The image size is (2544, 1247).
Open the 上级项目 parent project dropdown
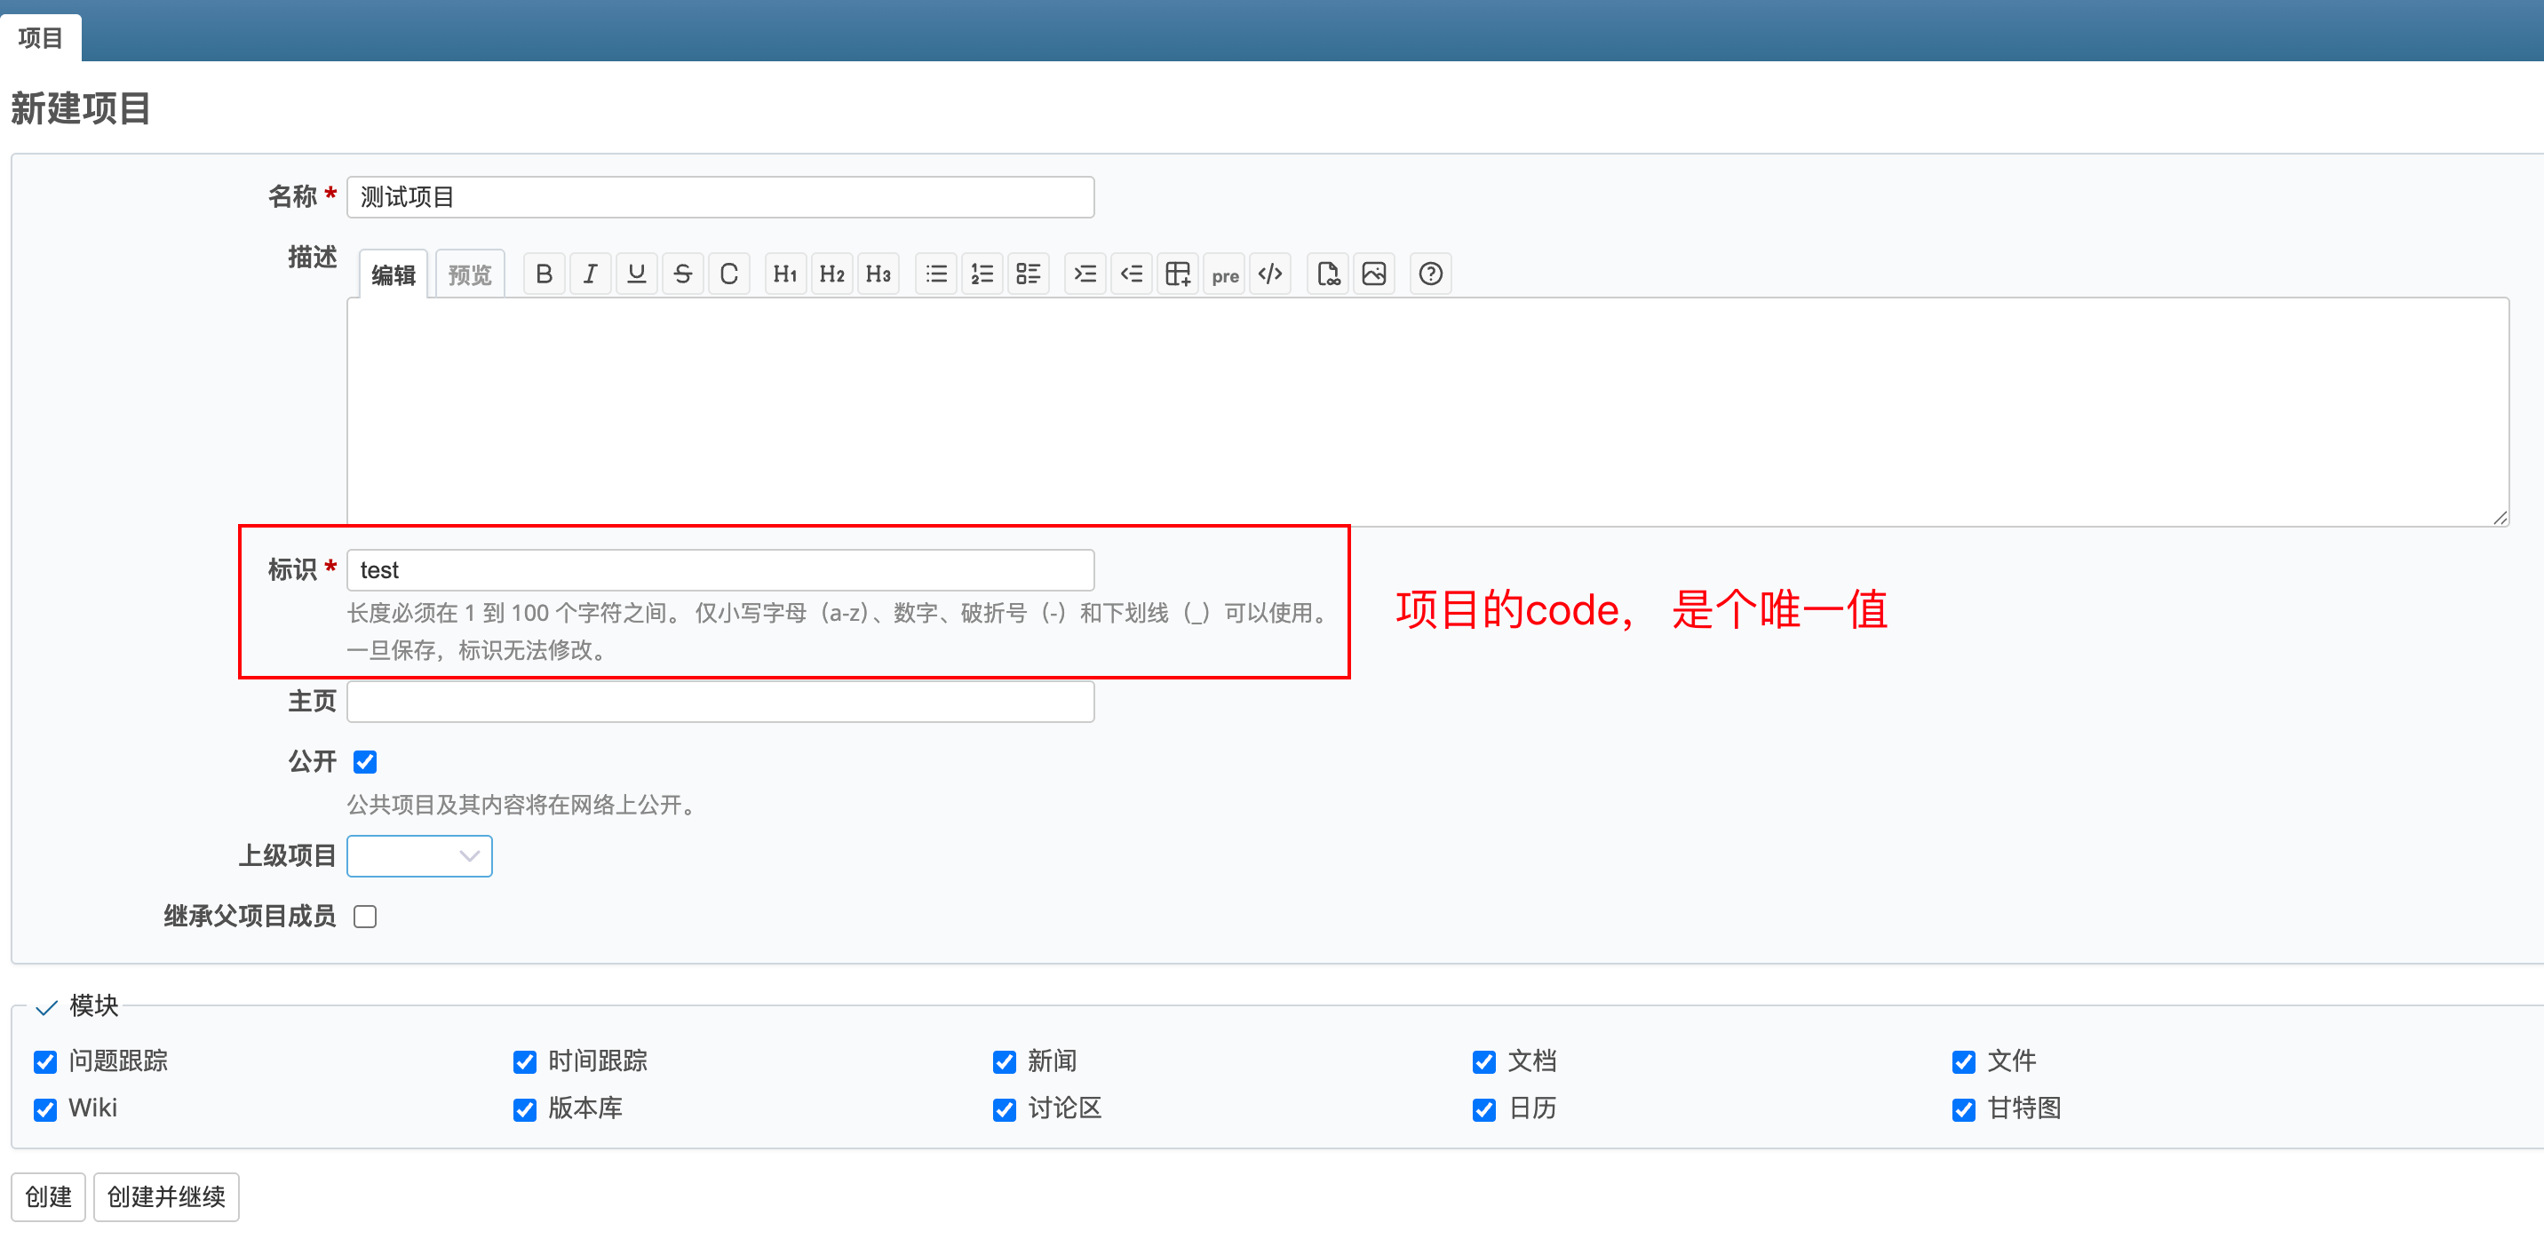coord(420,856)
